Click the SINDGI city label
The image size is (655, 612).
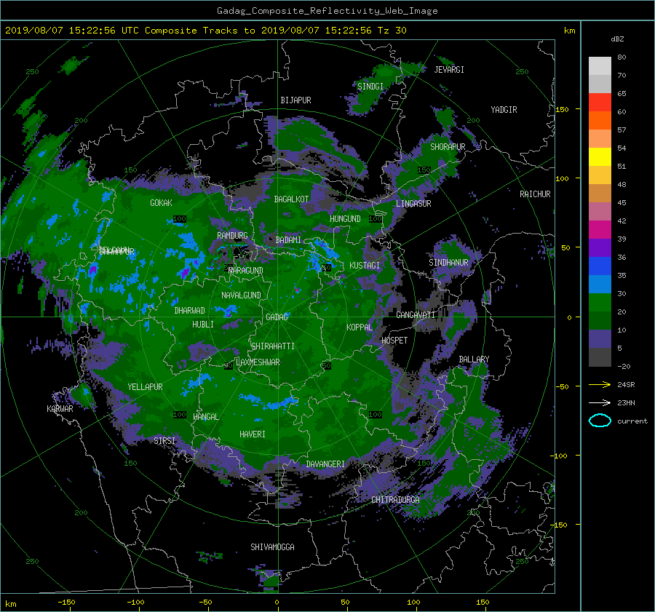pos(370,86)
